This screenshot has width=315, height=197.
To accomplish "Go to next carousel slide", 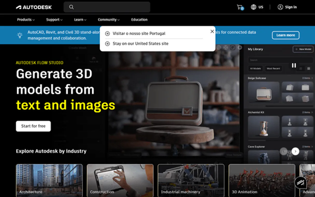I will click(x=295, y=151).
